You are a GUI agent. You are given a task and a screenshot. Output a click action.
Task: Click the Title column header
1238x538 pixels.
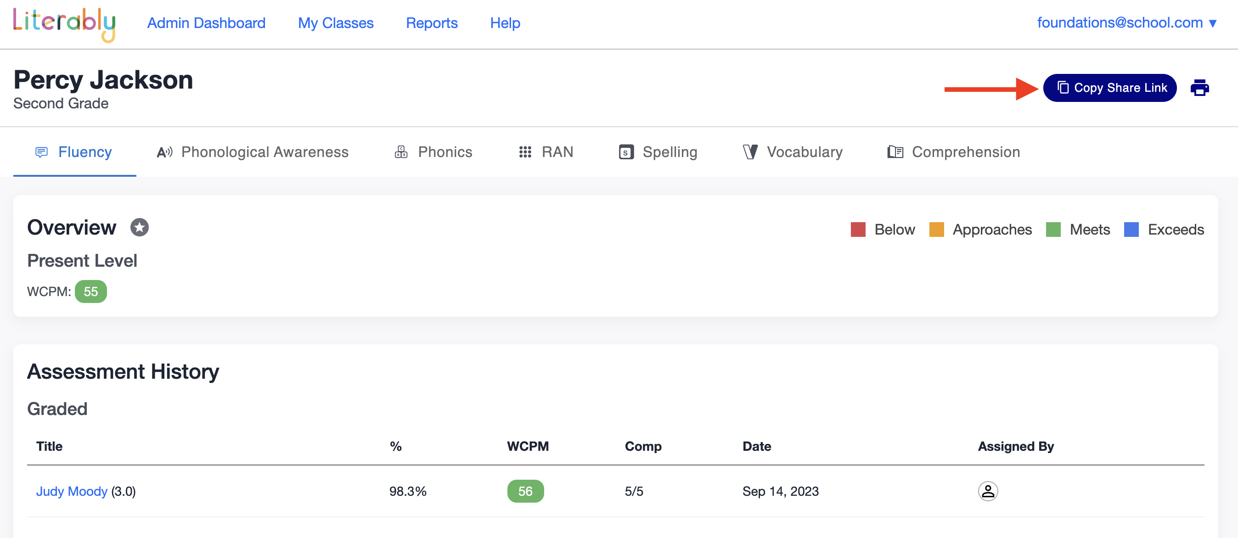coord(50,446)
